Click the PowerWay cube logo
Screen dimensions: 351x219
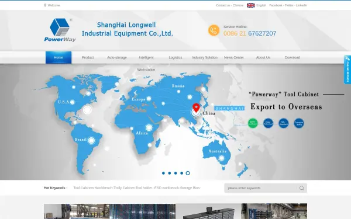tap(60, 30)
